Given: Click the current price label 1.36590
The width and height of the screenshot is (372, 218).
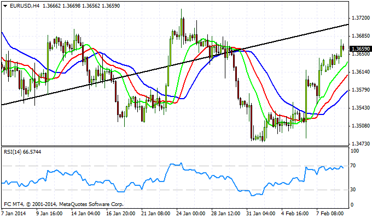Looking at the screenshot, I should [361, 49].
